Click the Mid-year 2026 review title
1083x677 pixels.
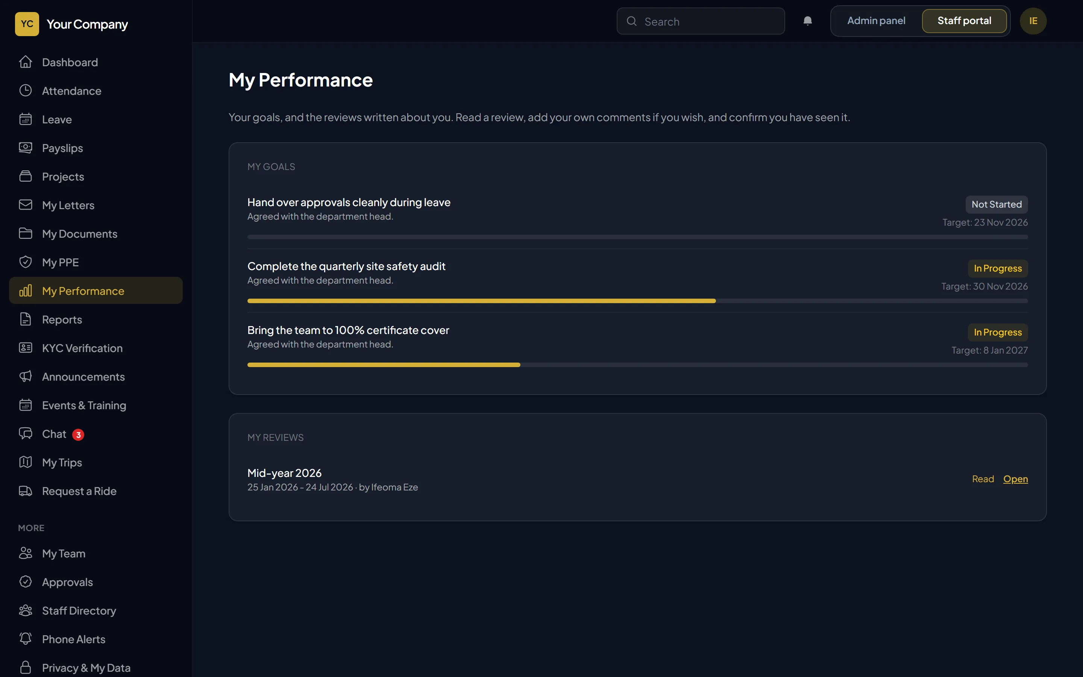click(x=284, y=473)
